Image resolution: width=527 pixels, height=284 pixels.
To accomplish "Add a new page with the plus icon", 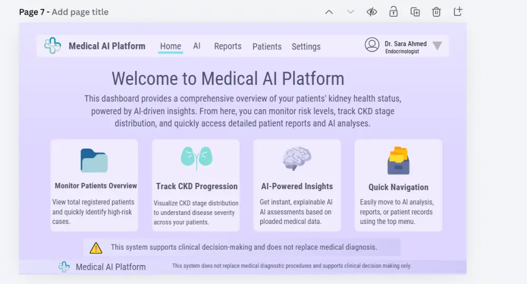I will [x=458, y=12].
